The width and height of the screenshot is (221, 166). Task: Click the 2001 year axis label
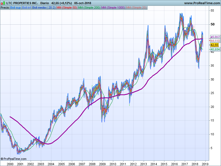click(20, 164)
